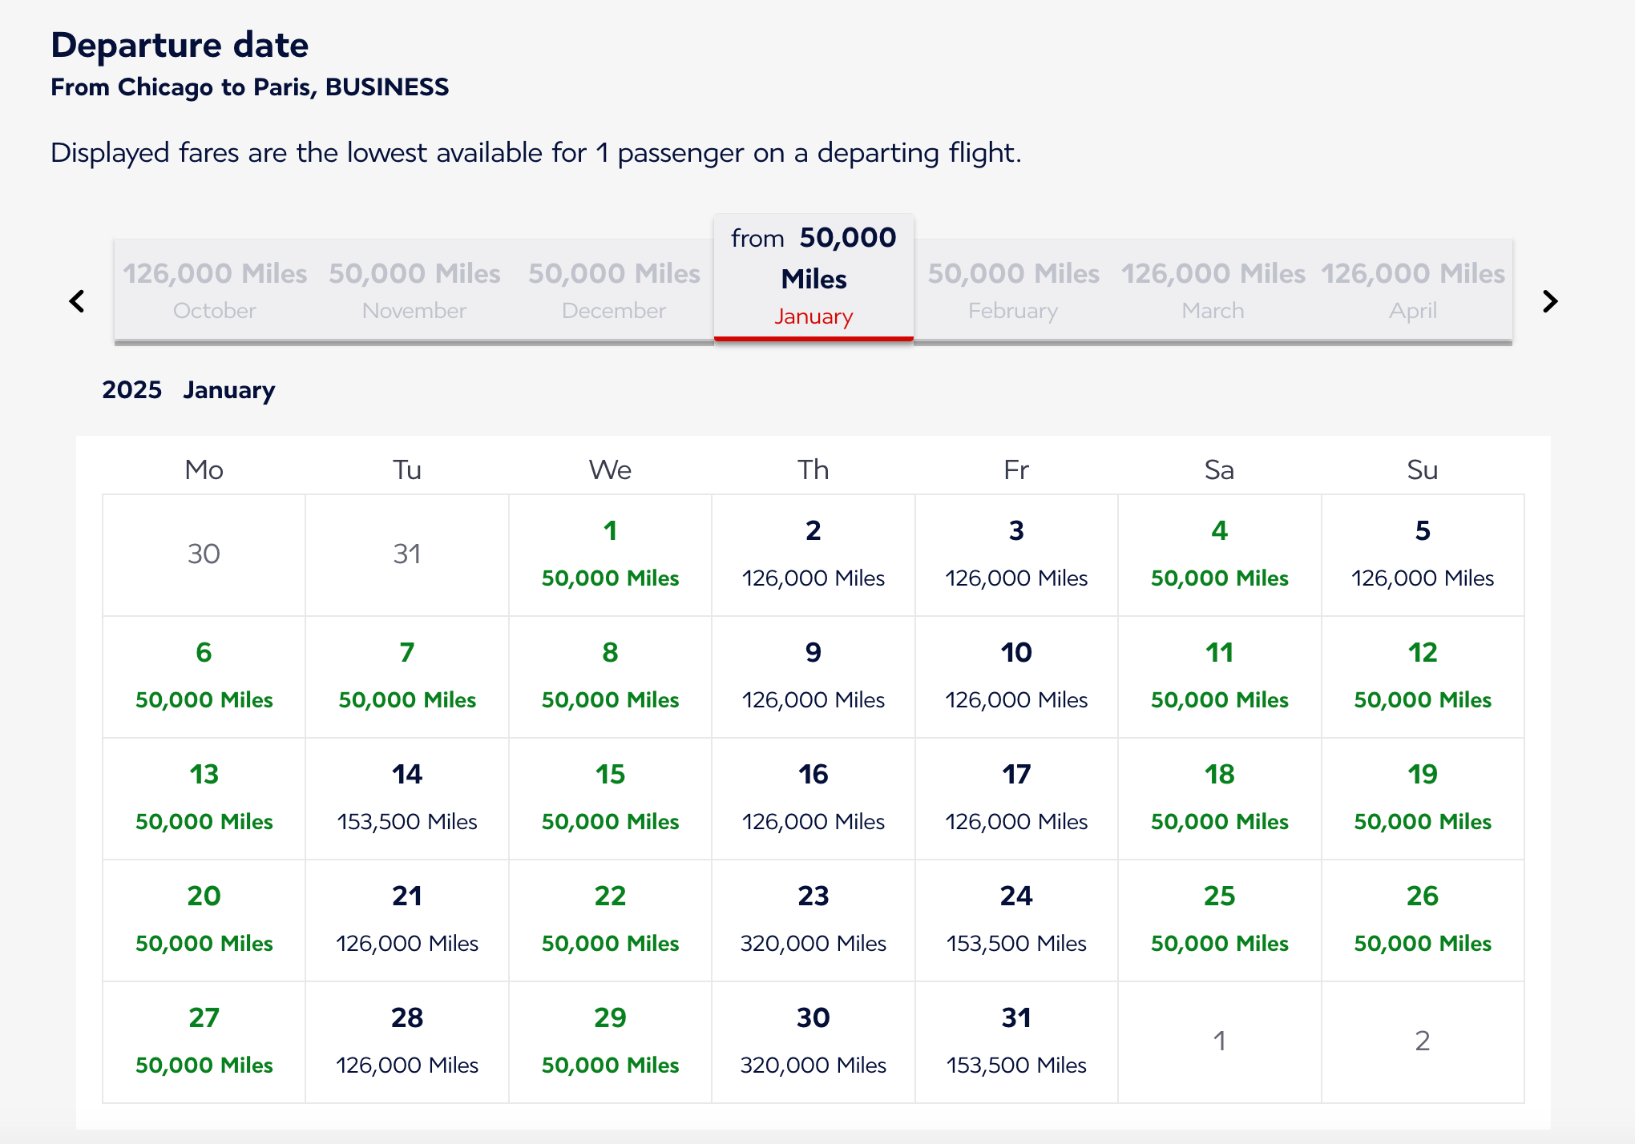Click the currently selected January tab

tap(813, 276)
